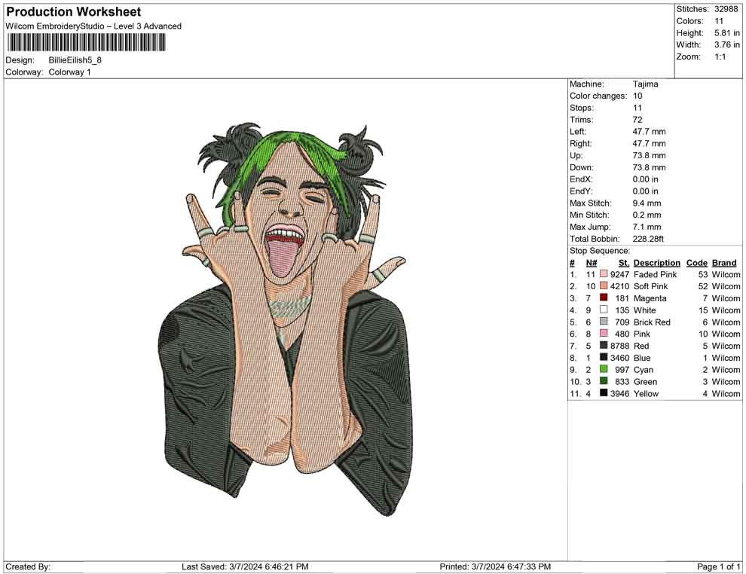Click stitch count '8788' in Red row

(x=620, y=346)
